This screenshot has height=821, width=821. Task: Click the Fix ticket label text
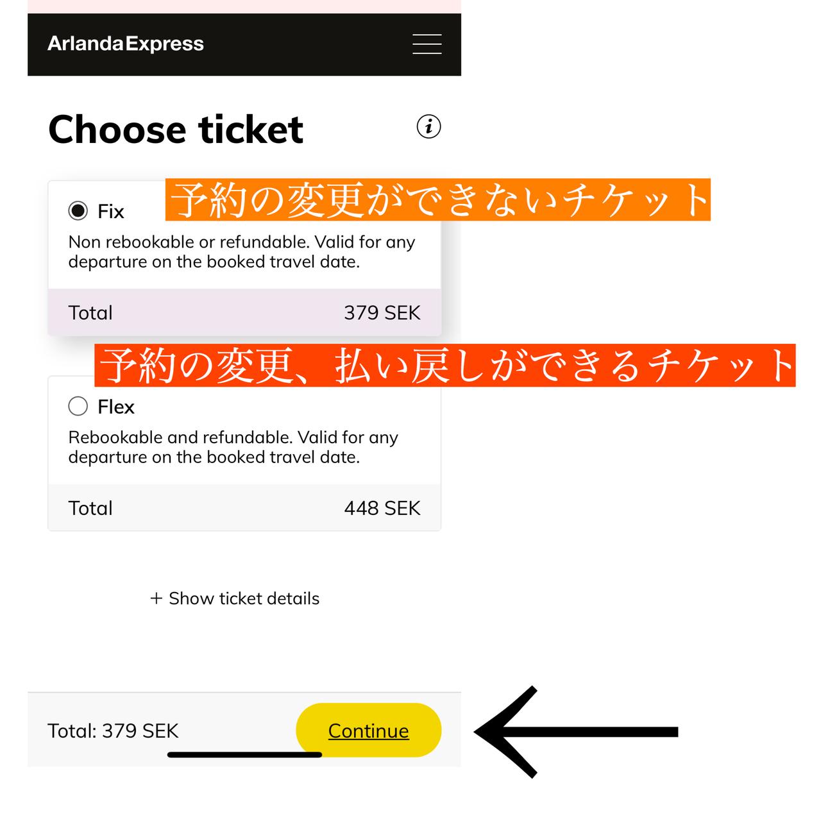click(x=110, y=212)
